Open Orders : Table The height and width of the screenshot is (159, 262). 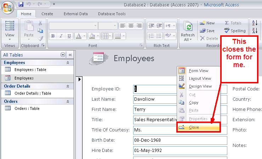click(x=38, y=108)
